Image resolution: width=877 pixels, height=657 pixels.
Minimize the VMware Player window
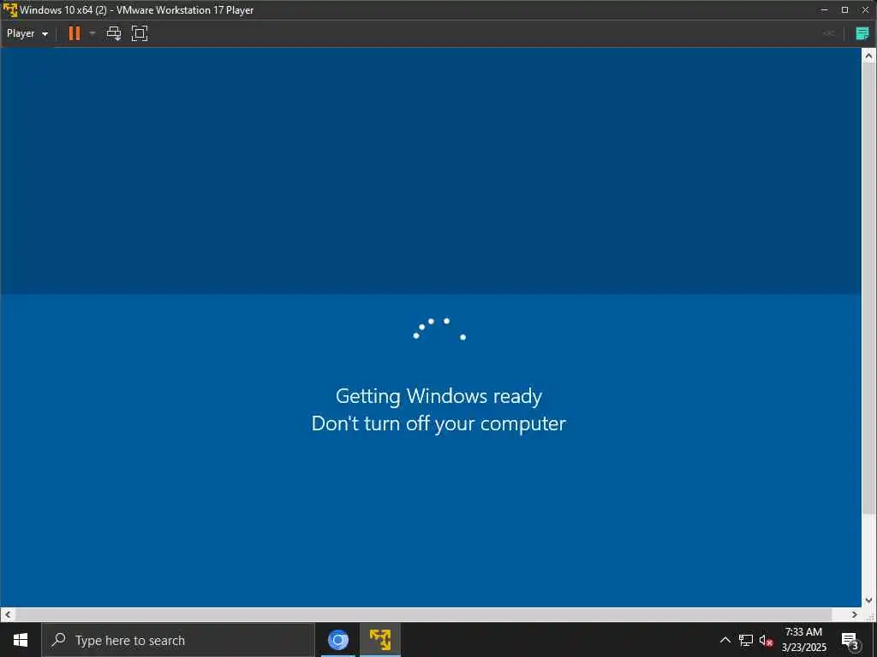[824, 9]
